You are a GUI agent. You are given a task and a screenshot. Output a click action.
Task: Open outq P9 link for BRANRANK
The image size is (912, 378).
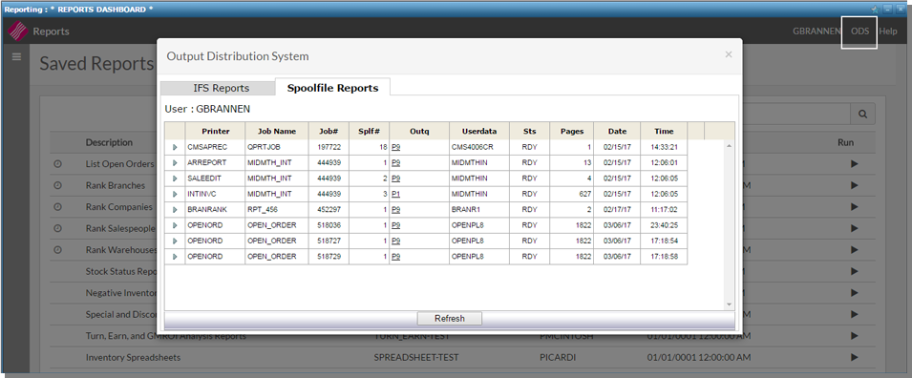click(x=396, y=209)
